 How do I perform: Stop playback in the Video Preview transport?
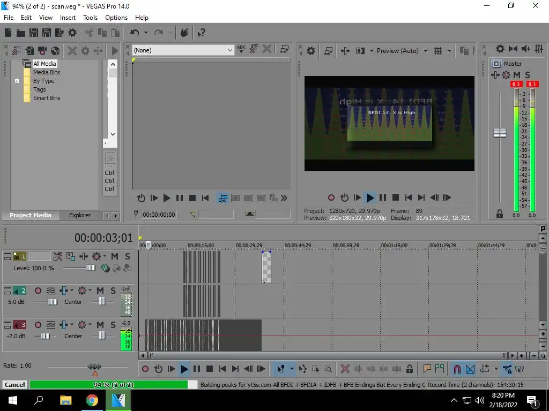[x=396, y=198]
